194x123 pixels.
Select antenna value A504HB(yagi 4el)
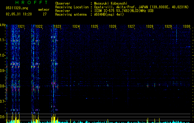tap(109, 14)
